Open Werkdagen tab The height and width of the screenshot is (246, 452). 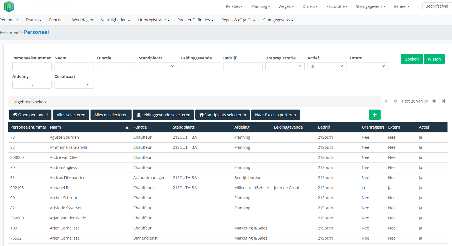pos(83,20)
